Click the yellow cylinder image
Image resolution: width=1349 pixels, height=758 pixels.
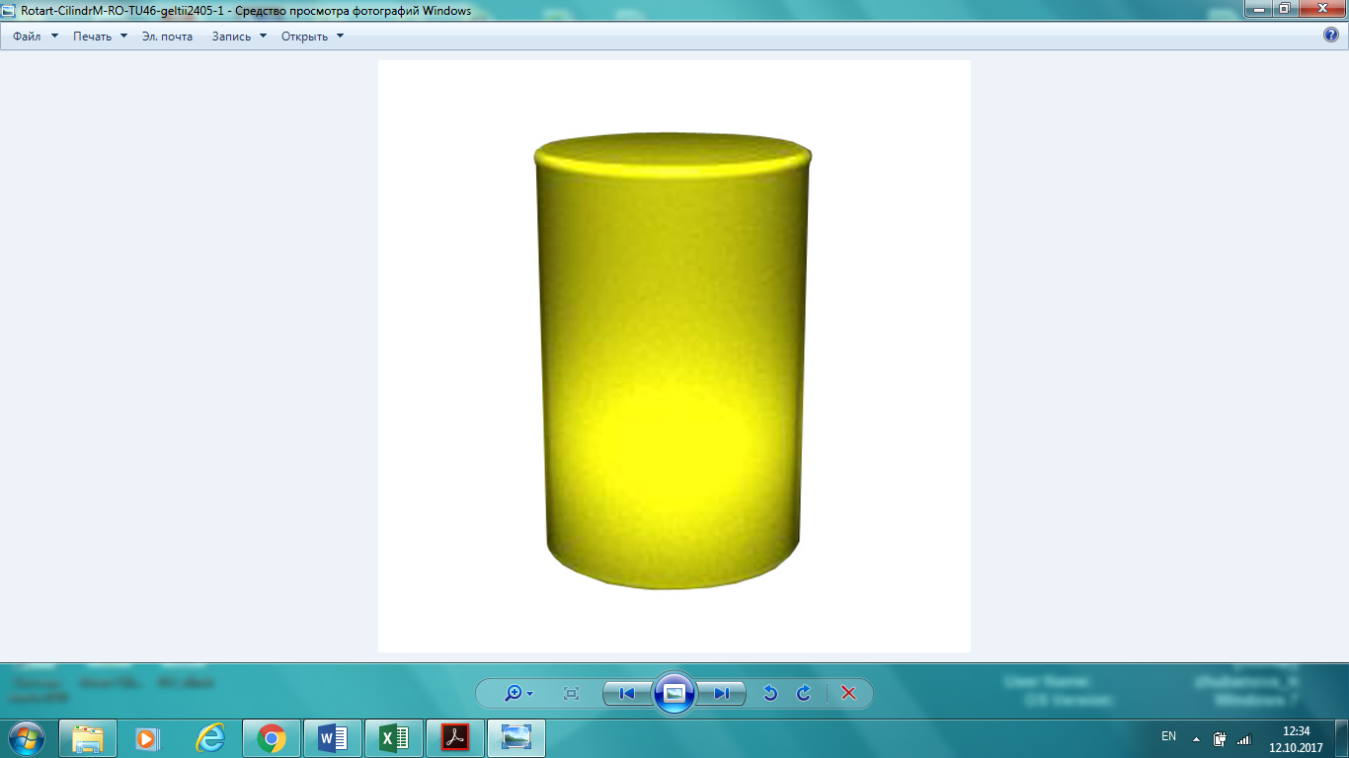coord(674,360)
